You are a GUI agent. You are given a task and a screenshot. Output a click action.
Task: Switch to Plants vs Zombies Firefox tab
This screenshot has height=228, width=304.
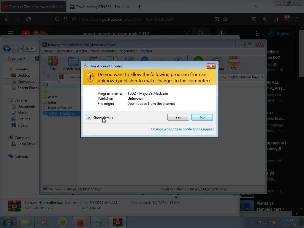coord(33,7)
